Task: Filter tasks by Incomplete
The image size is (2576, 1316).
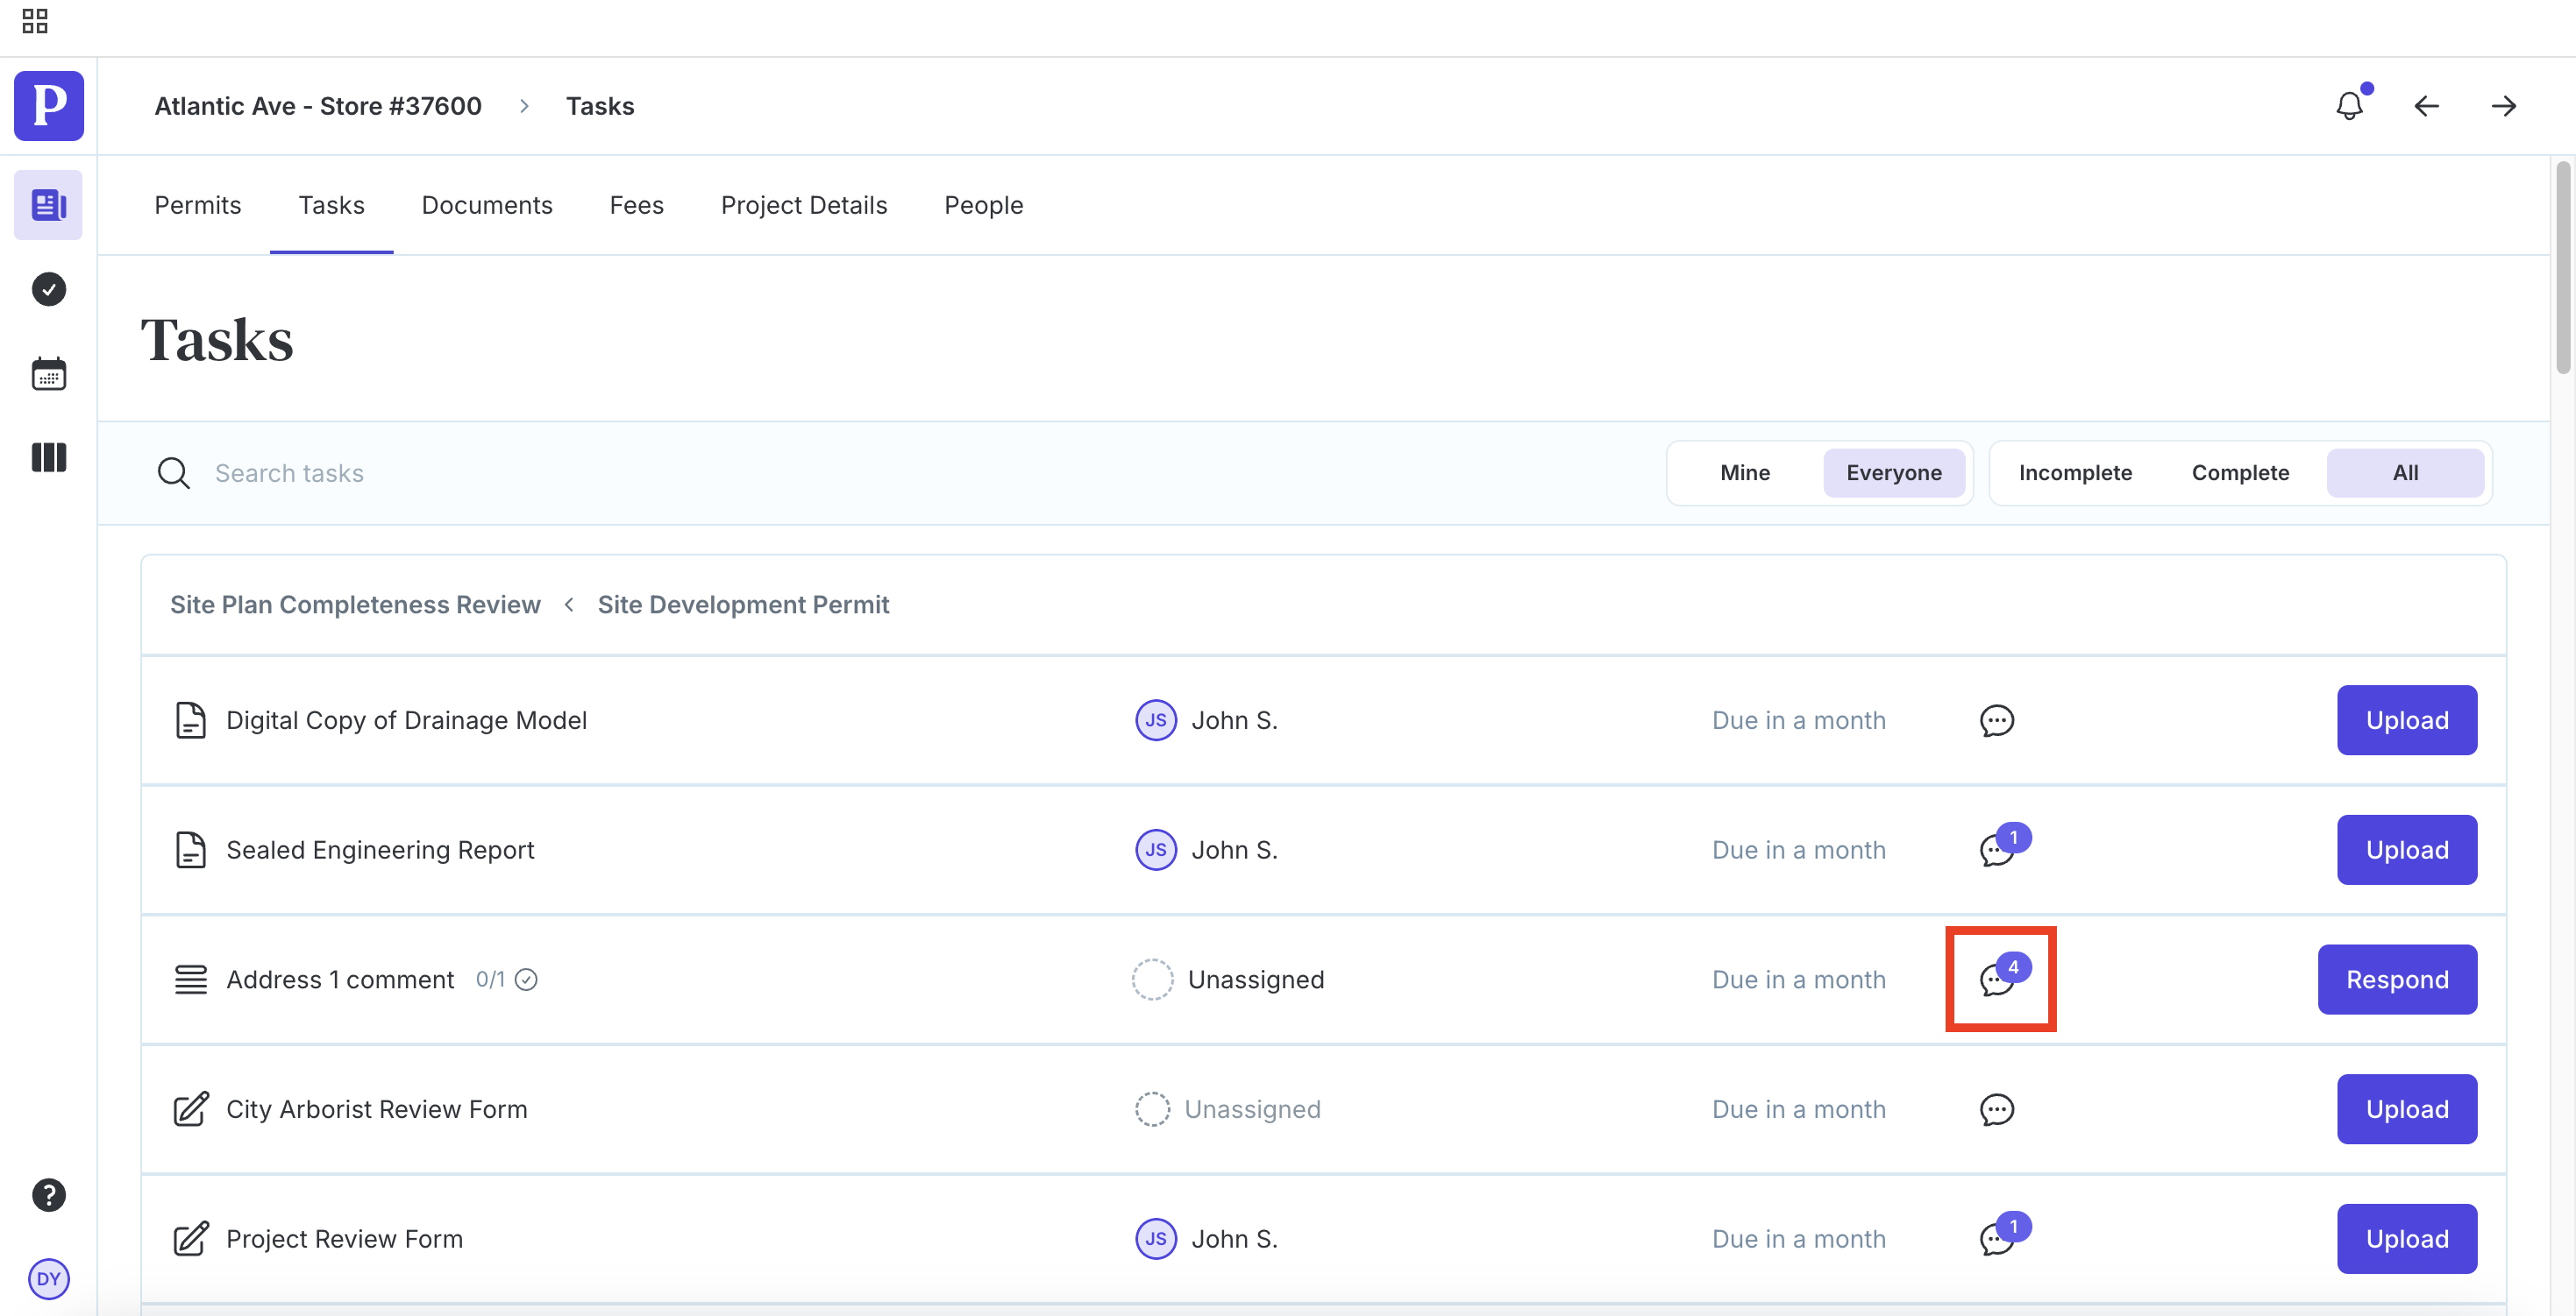Action: (x=2075, y=472)
